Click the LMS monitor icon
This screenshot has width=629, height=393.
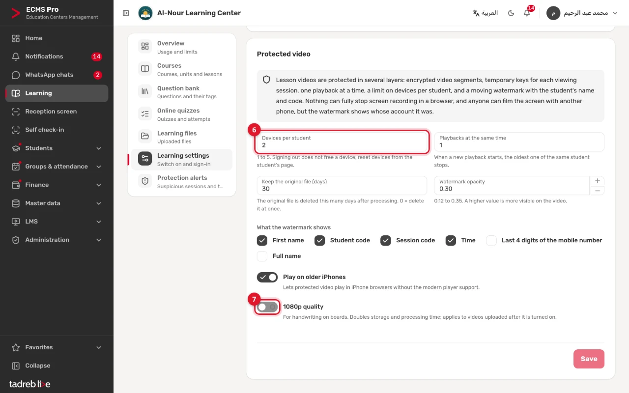tap(16, 222)
